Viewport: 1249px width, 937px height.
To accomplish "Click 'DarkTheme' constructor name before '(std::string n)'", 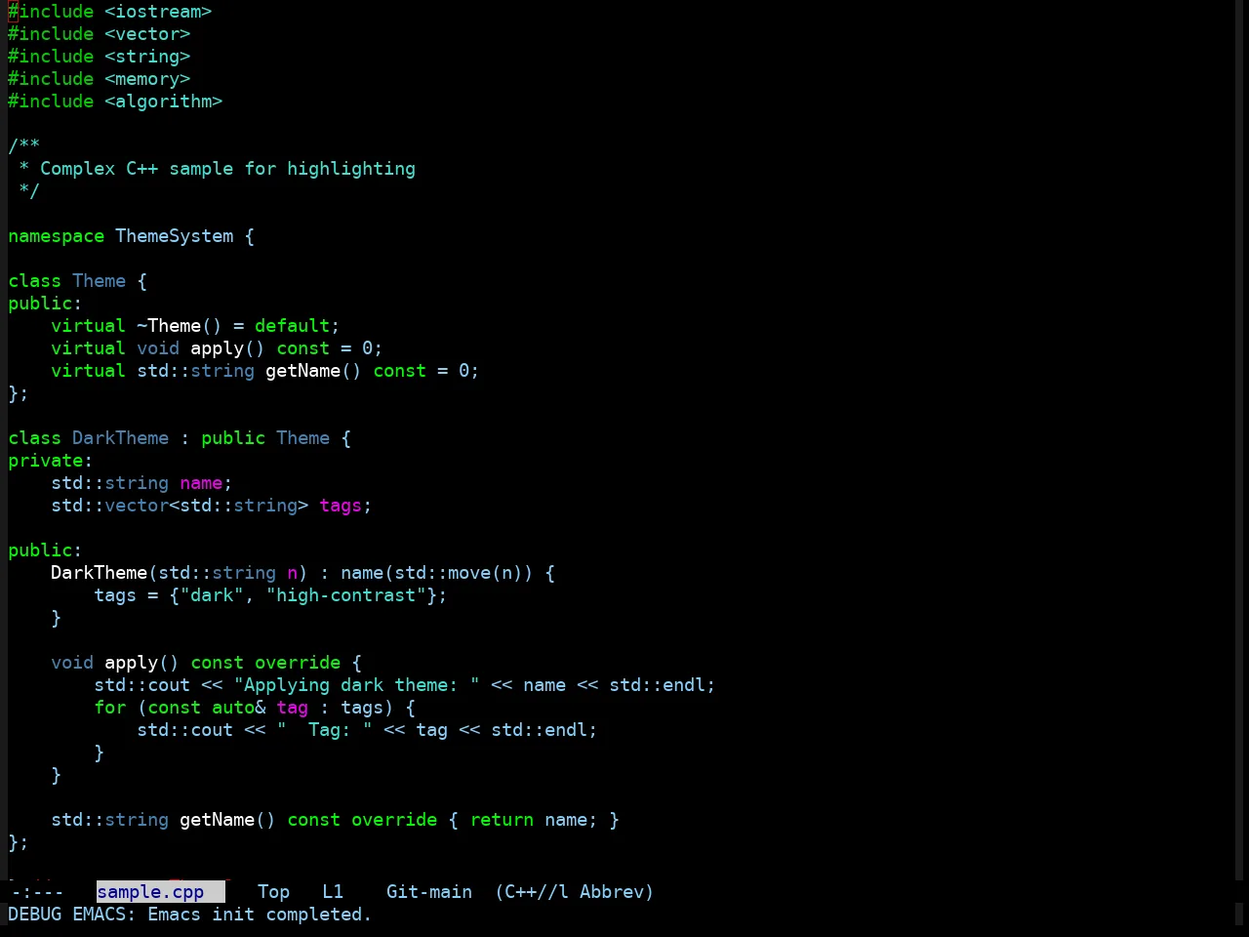I will 100,573.
